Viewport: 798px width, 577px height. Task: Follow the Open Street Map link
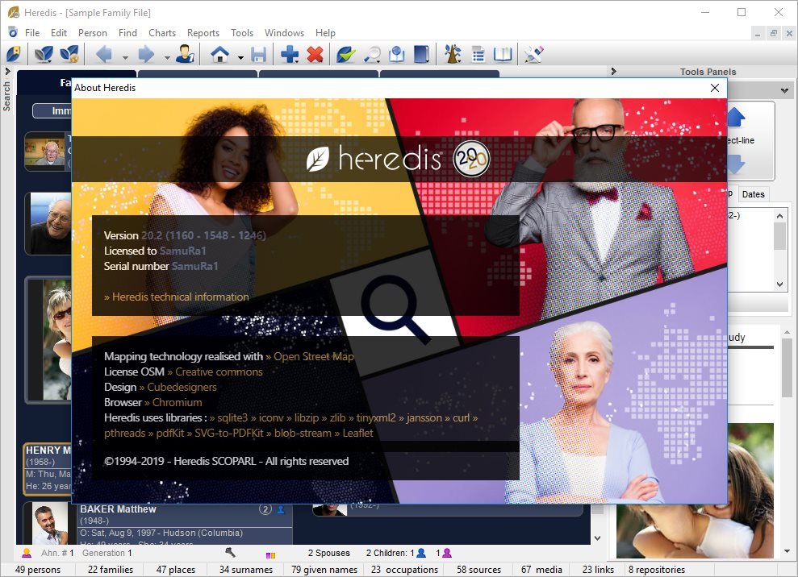310,356
